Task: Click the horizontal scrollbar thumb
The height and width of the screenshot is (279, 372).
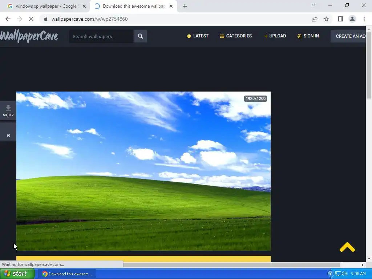Action: pyautogui.click(x=232, y=264)
